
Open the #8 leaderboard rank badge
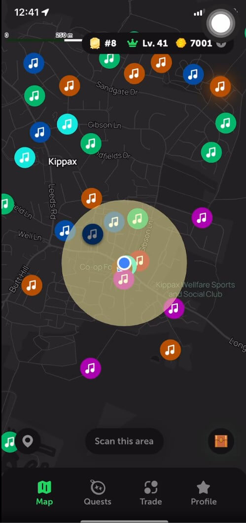(x=103, y=43)
